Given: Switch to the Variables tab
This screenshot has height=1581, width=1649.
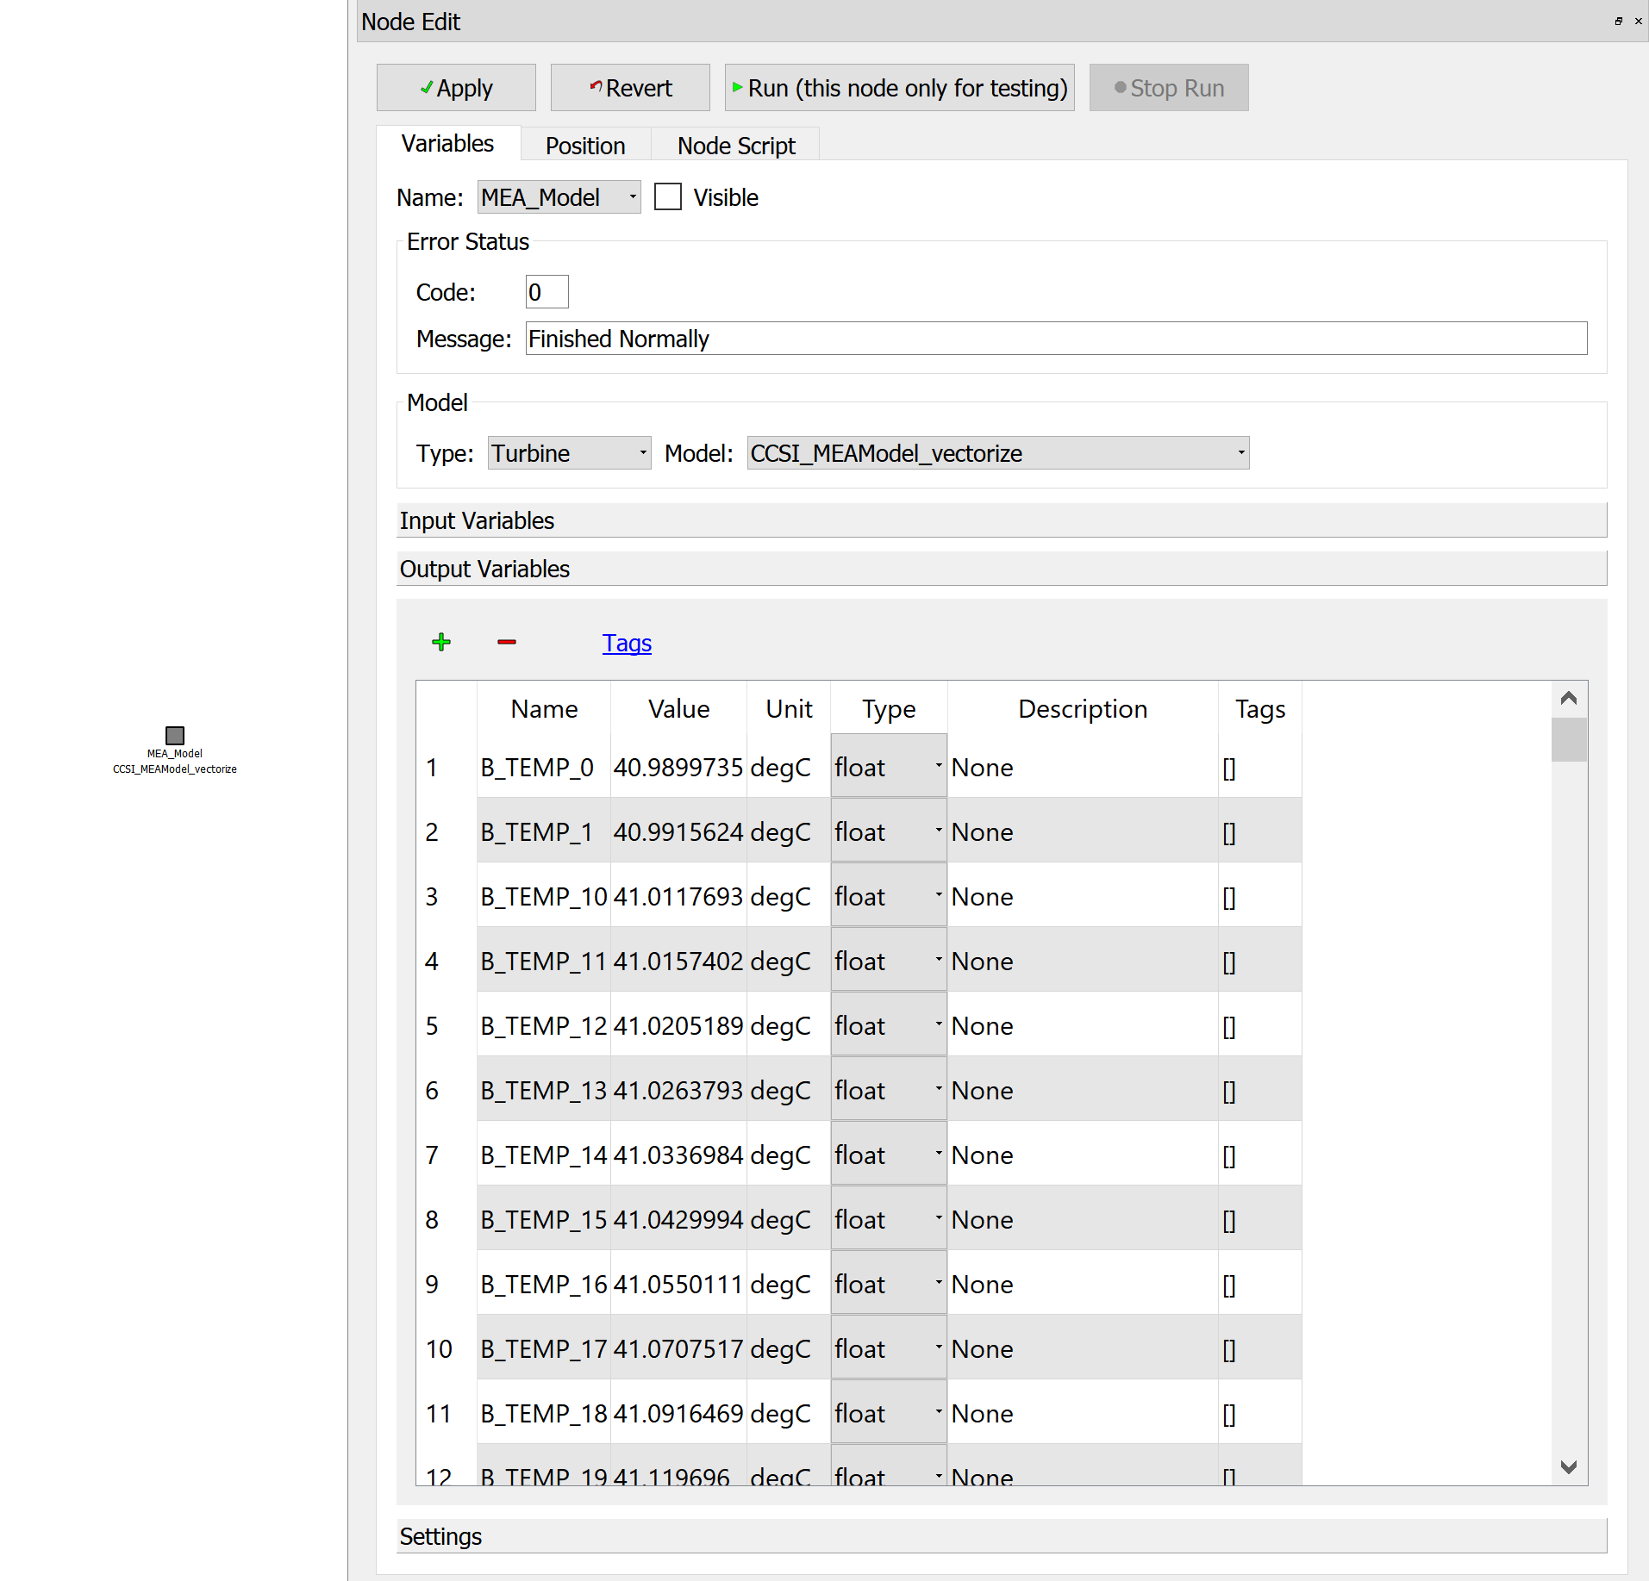Looking at the screenshot, I should (448, 144).
